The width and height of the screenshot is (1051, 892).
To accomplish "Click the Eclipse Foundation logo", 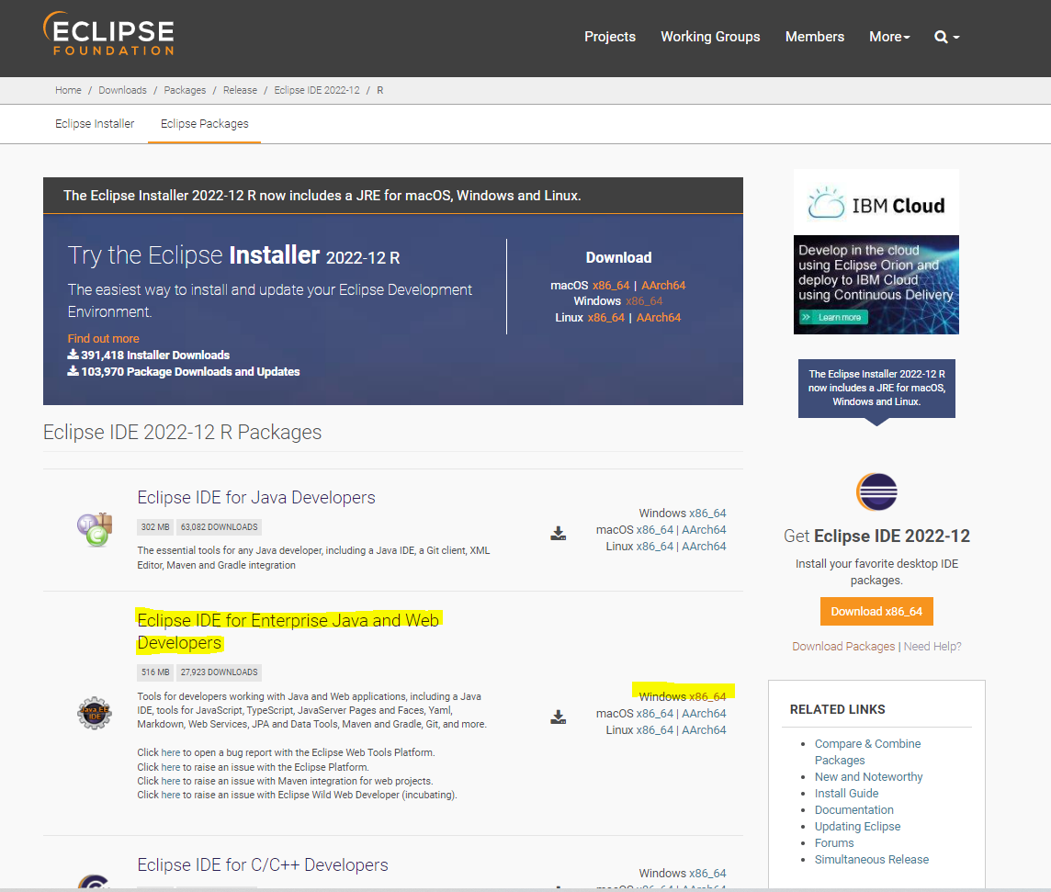I will coord(108,33).
